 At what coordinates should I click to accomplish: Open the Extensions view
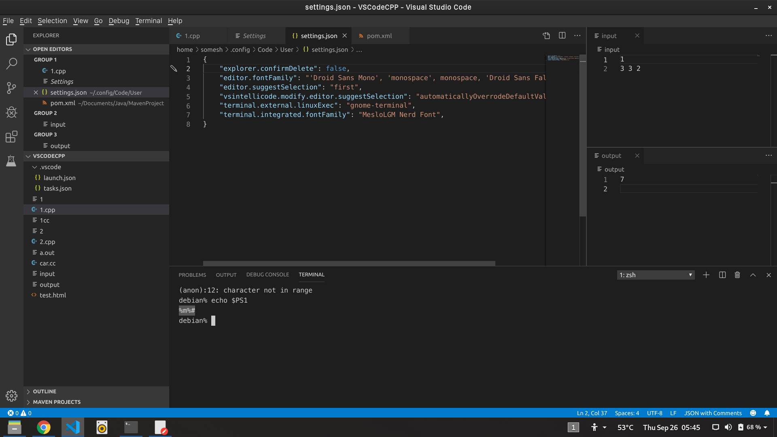pos(11,137)
